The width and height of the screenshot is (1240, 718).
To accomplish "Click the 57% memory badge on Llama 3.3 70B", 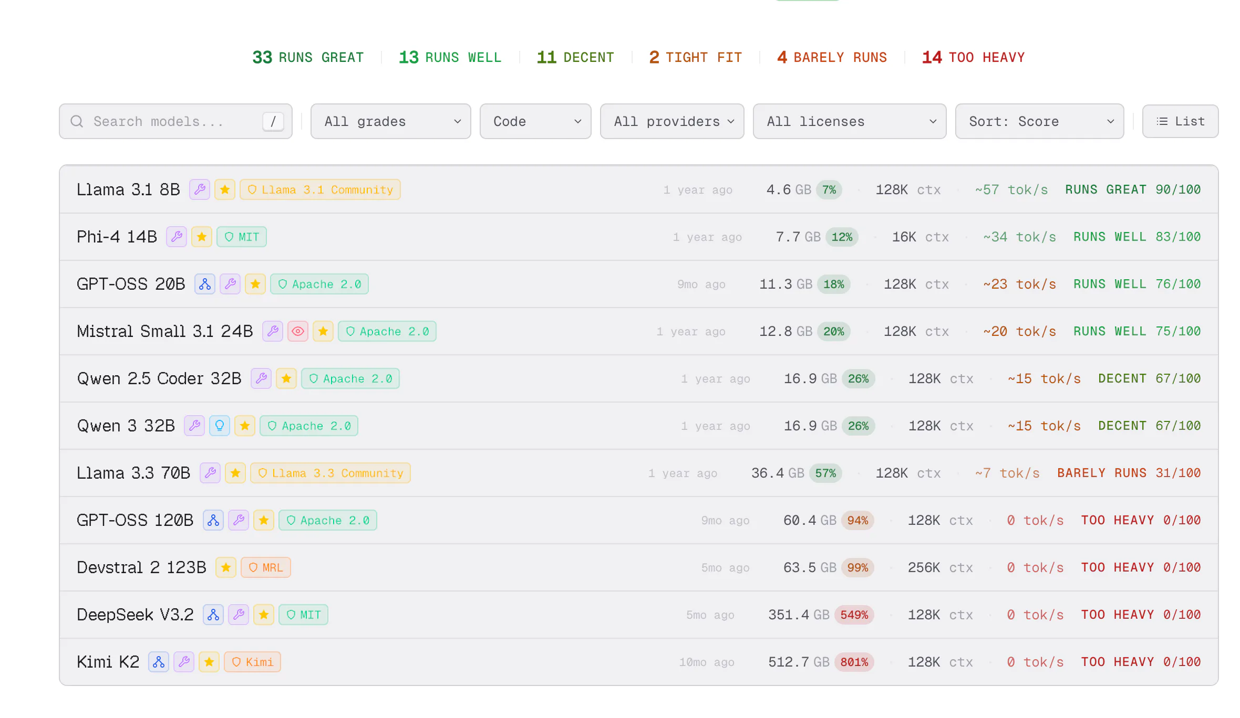I will (x=825, y=473).
